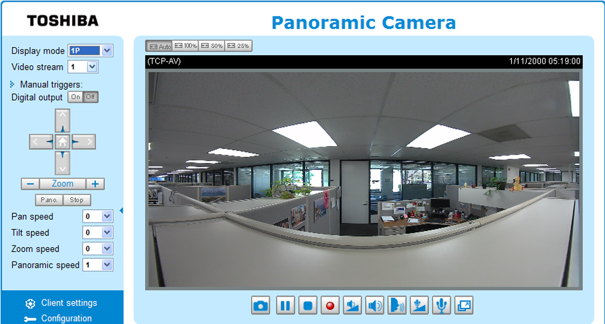This screenshot has width=605, height=324.
Task: Pause the live video stream
Action: [285, 305]
